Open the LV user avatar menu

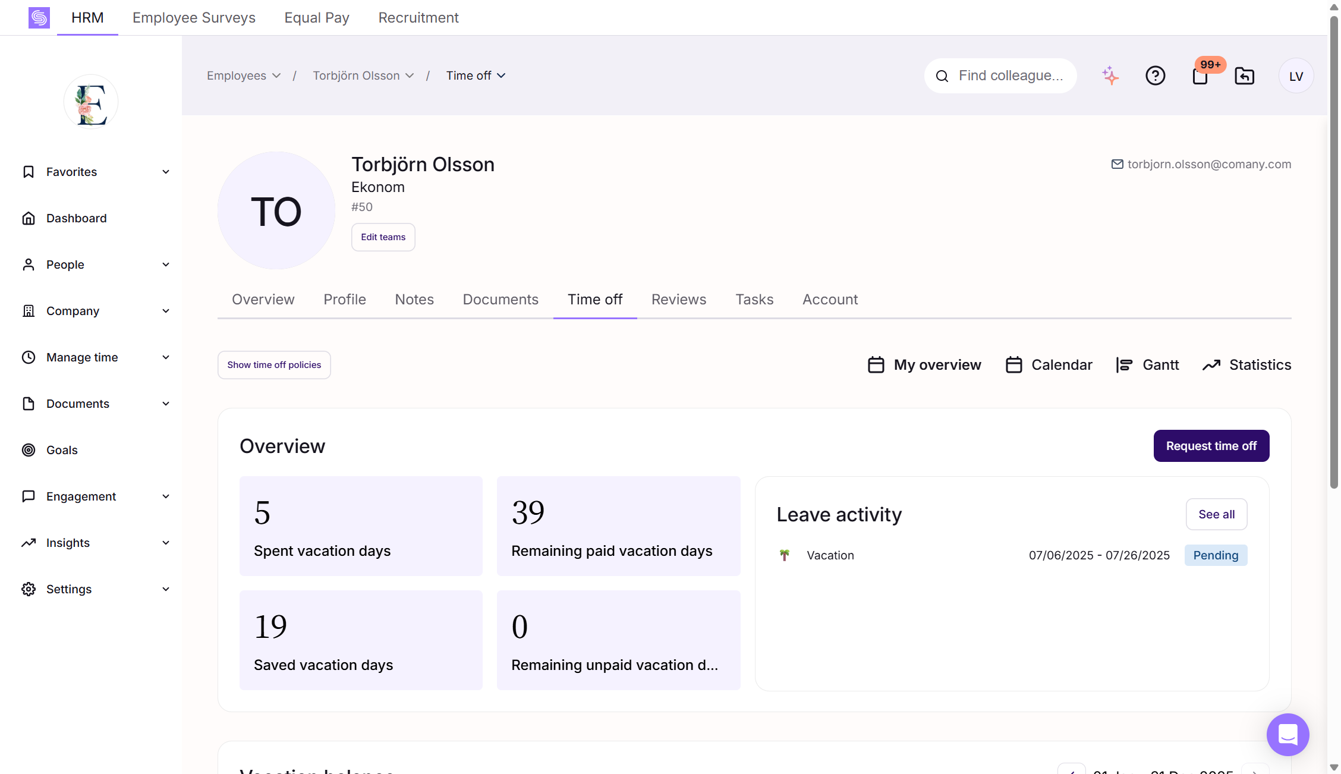1296,75
